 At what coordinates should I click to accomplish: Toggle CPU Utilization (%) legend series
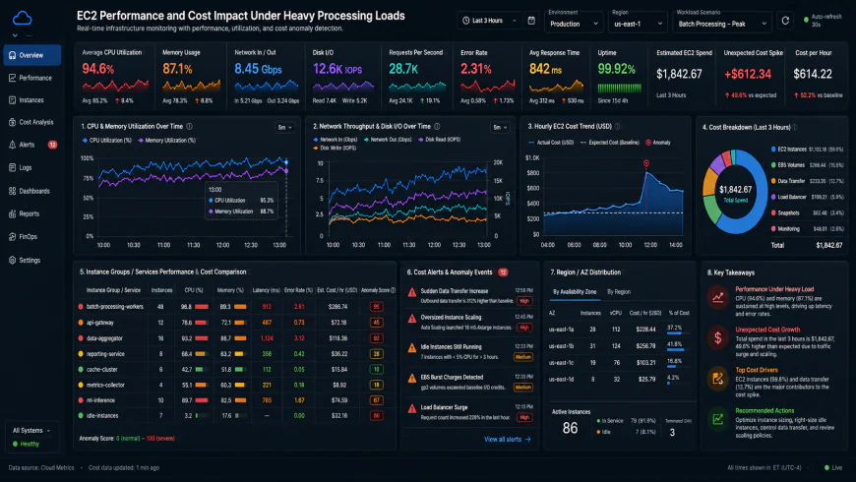point(107,141)
